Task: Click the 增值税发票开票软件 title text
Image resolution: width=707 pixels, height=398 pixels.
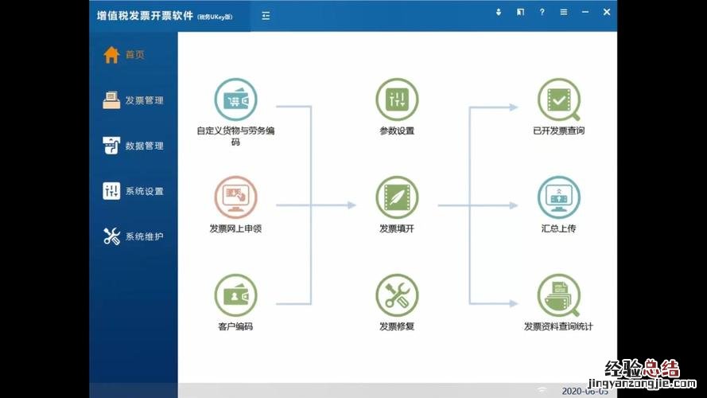Action: tap(145, 16)
